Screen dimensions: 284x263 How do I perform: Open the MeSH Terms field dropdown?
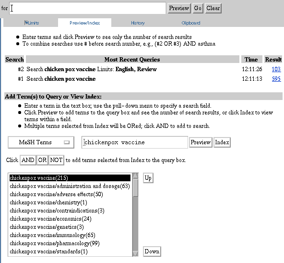click(x=41, y=142)
